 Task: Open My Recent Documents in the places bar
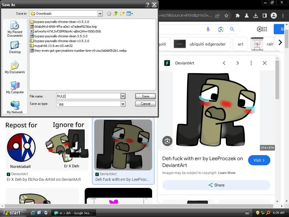(x=15, y=29)
